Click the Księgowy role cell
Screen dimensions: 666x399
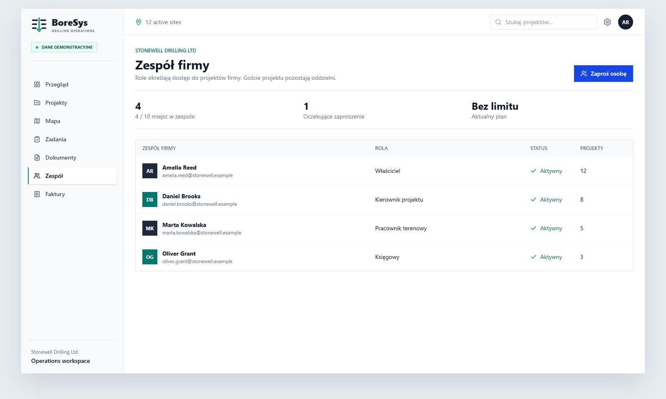tap(387, 257)
